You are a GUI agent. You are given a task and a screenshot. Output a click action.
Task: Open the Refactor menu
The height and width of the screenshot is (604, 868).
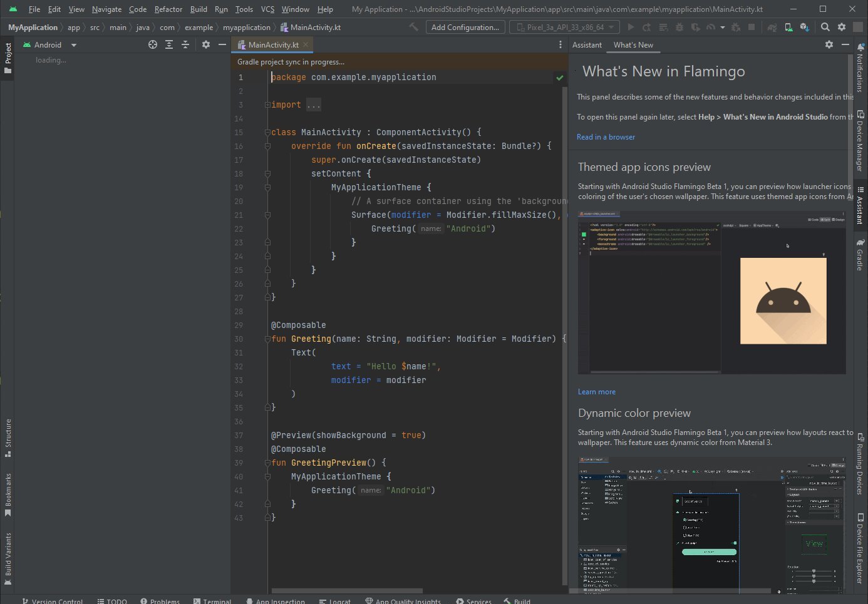pyautogui.click(x=168, y=9)
